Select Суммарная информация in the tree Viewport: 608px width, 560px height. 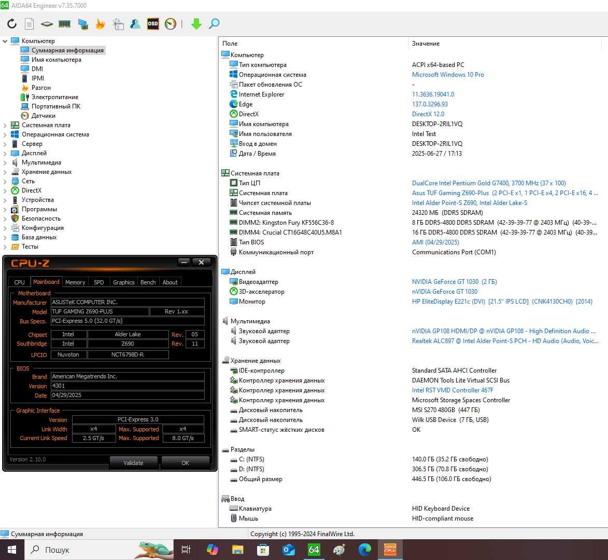[67, 50]
